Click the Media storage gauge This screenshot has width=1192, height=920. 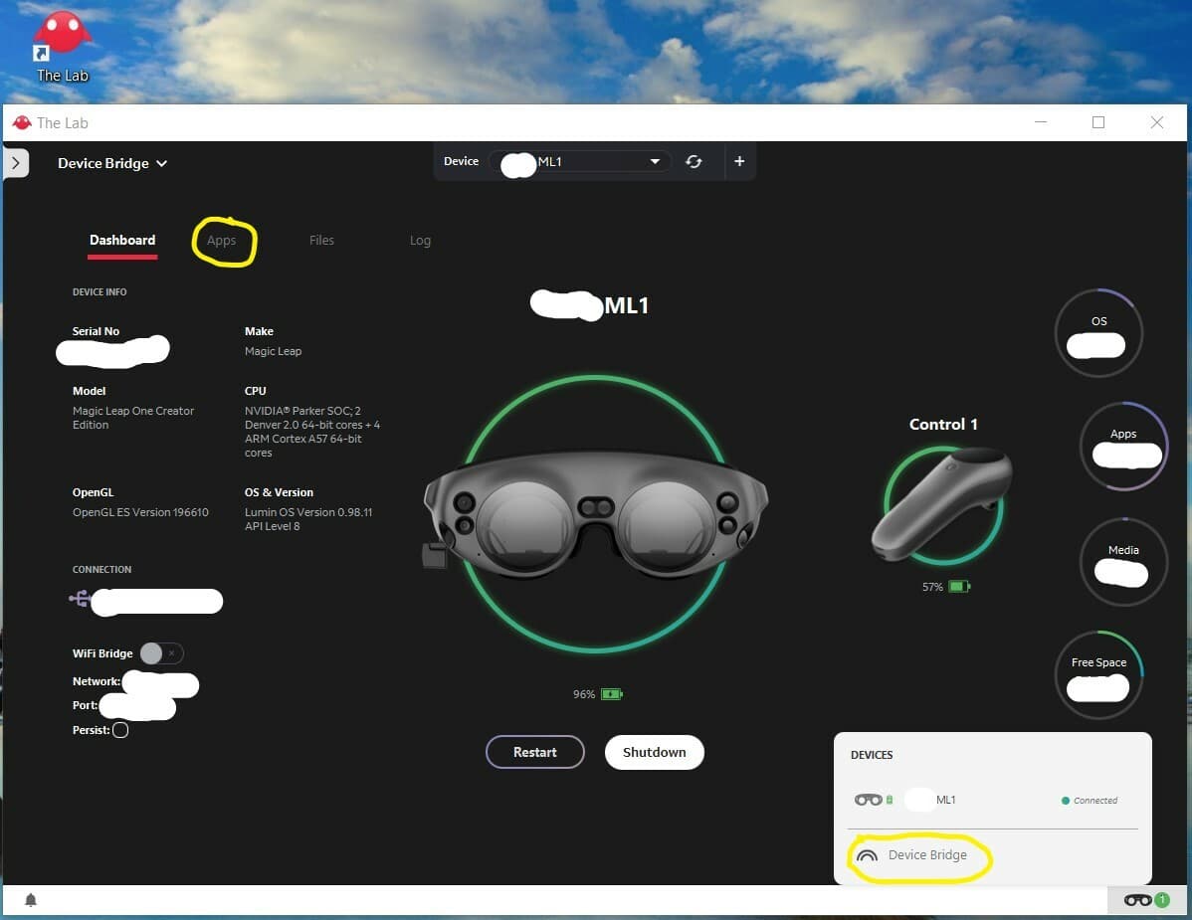click(x=1123, y=561)
